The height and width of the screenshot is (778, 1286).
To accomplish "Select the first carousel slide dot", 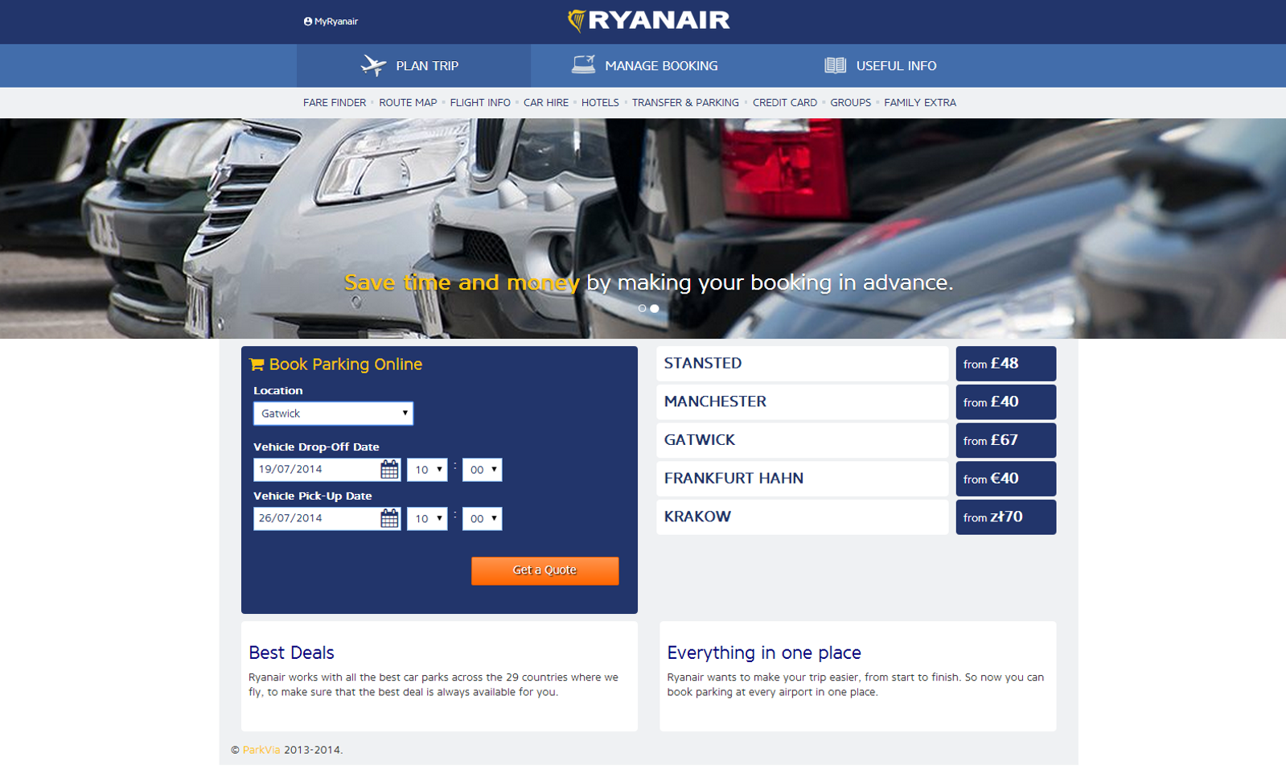I will [x=642, y=308].
